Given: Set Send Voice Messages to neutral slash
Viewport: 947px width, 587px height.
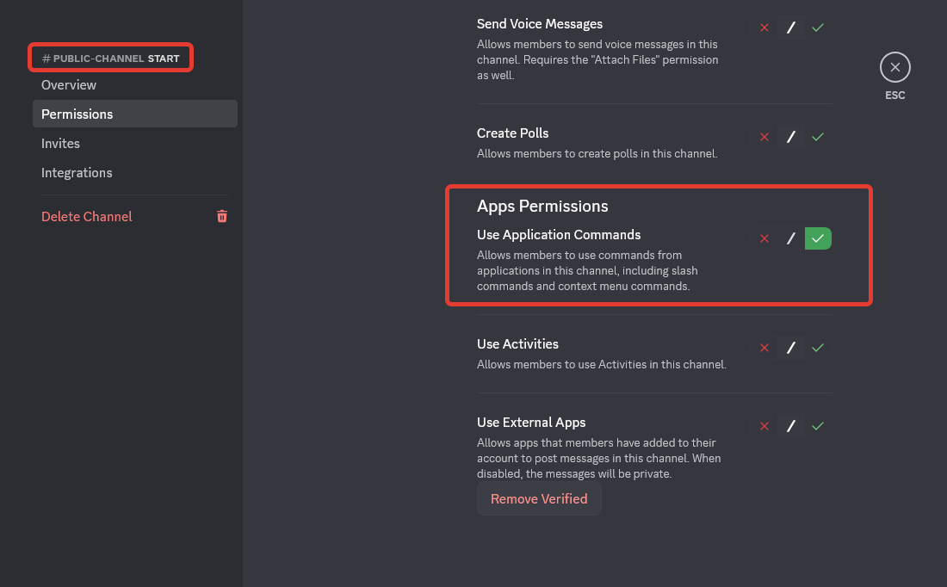Looking at the screenshot, I should [x=791, y=28].
